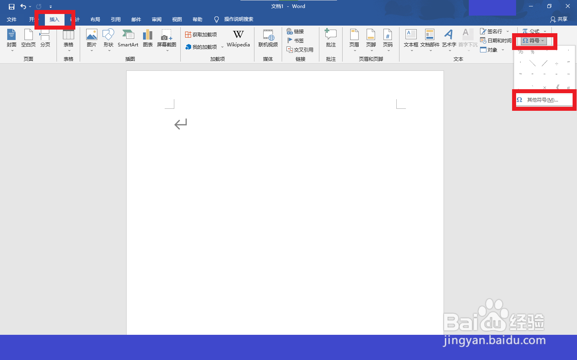The image size is (577, 360).
Task: Insert date and time (日期和时间)
Action: pyautogui.click(x=496, y=40)
